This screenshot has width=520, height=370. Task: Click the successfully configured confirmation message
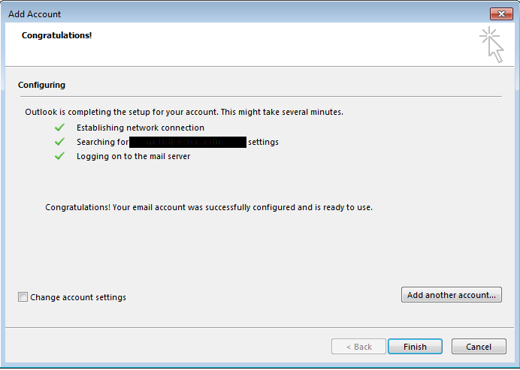coord(209,207)
